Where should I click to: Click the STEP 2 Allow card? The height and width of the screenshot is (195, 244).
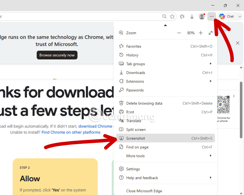[x=55, y=177]
